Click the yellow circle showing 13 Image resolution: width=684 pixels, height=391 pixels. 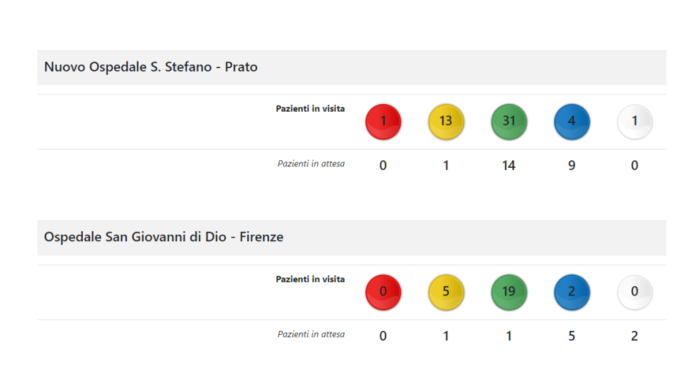(x=446, y=122)
